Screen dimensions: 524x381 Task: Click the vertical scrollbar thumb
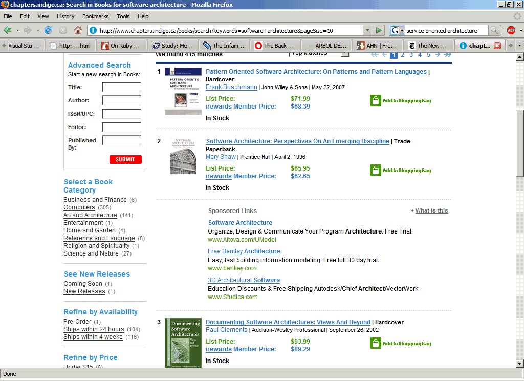(520, 143)
